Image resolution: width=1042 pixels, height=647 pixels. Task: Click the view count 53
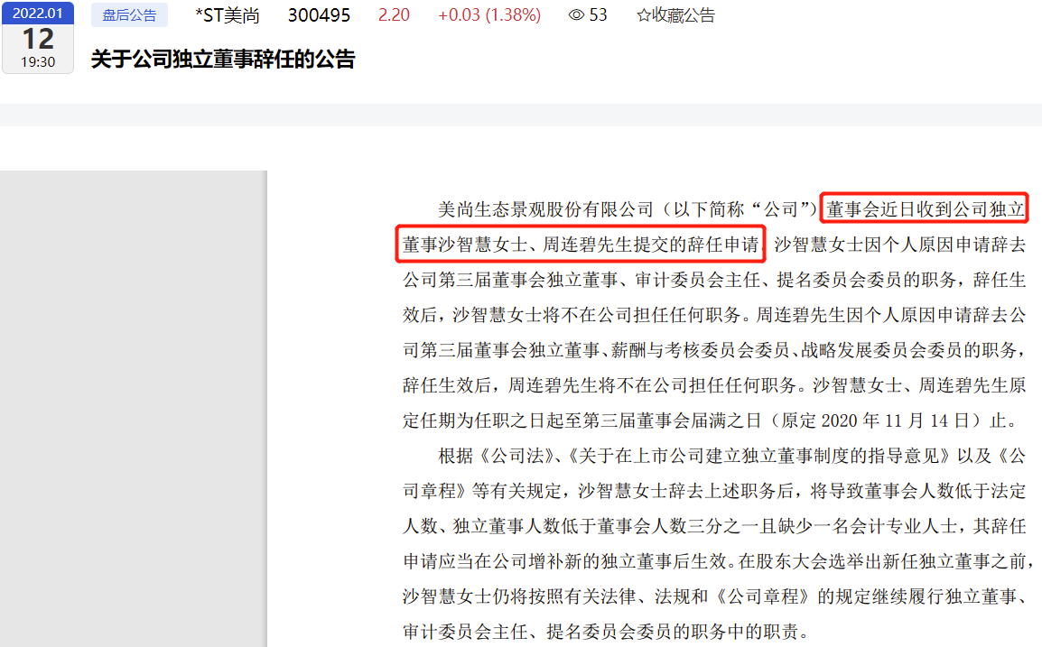click(598, 14)
